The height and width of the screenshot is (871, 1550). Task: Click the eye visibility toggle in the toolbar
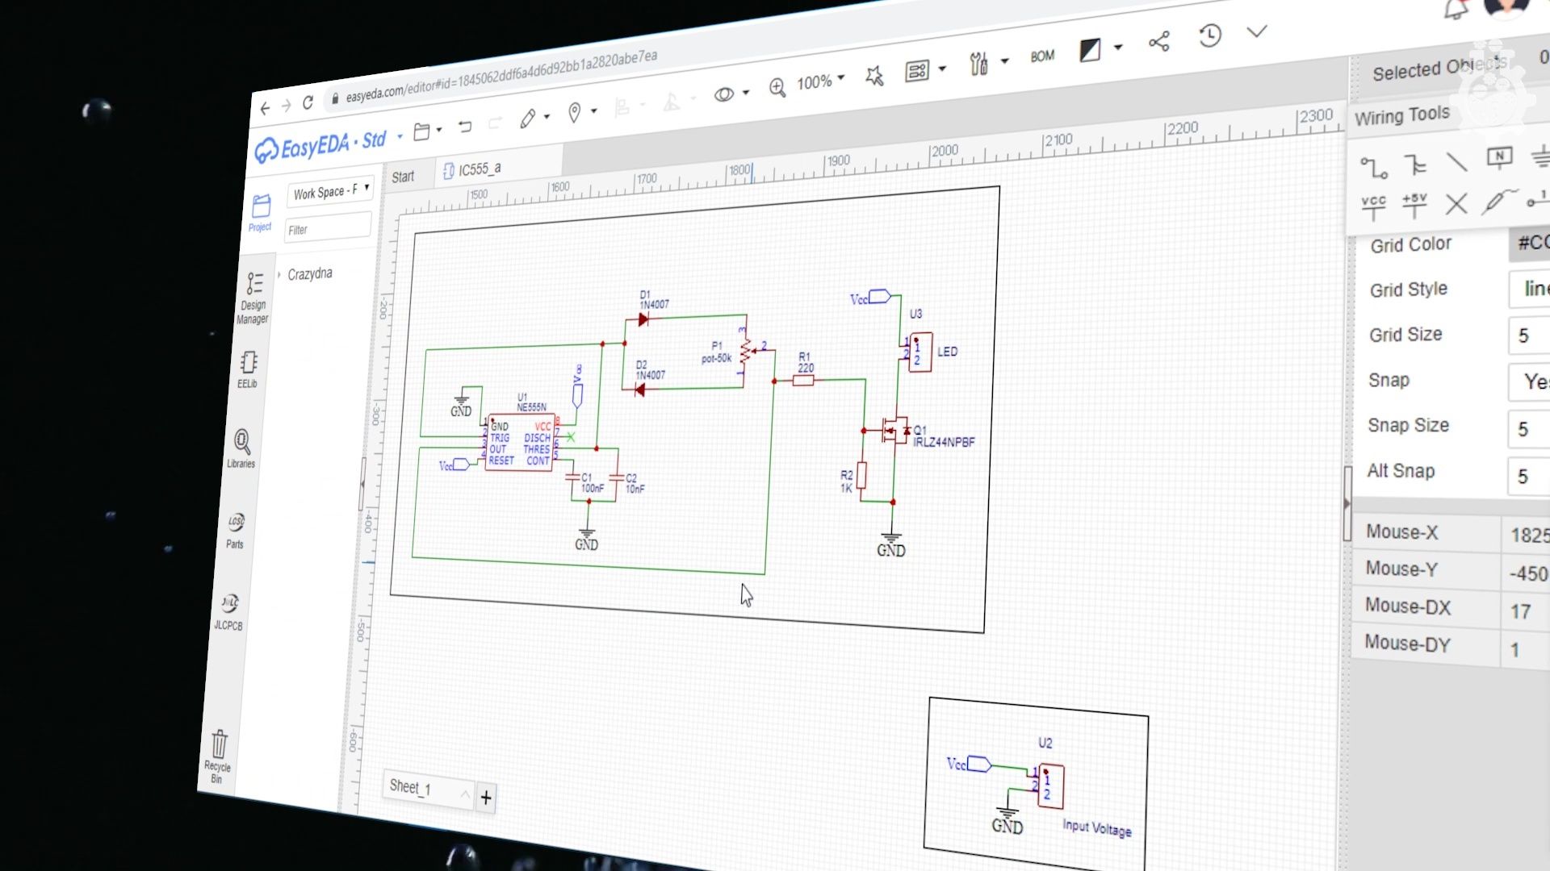pos(724,93)
